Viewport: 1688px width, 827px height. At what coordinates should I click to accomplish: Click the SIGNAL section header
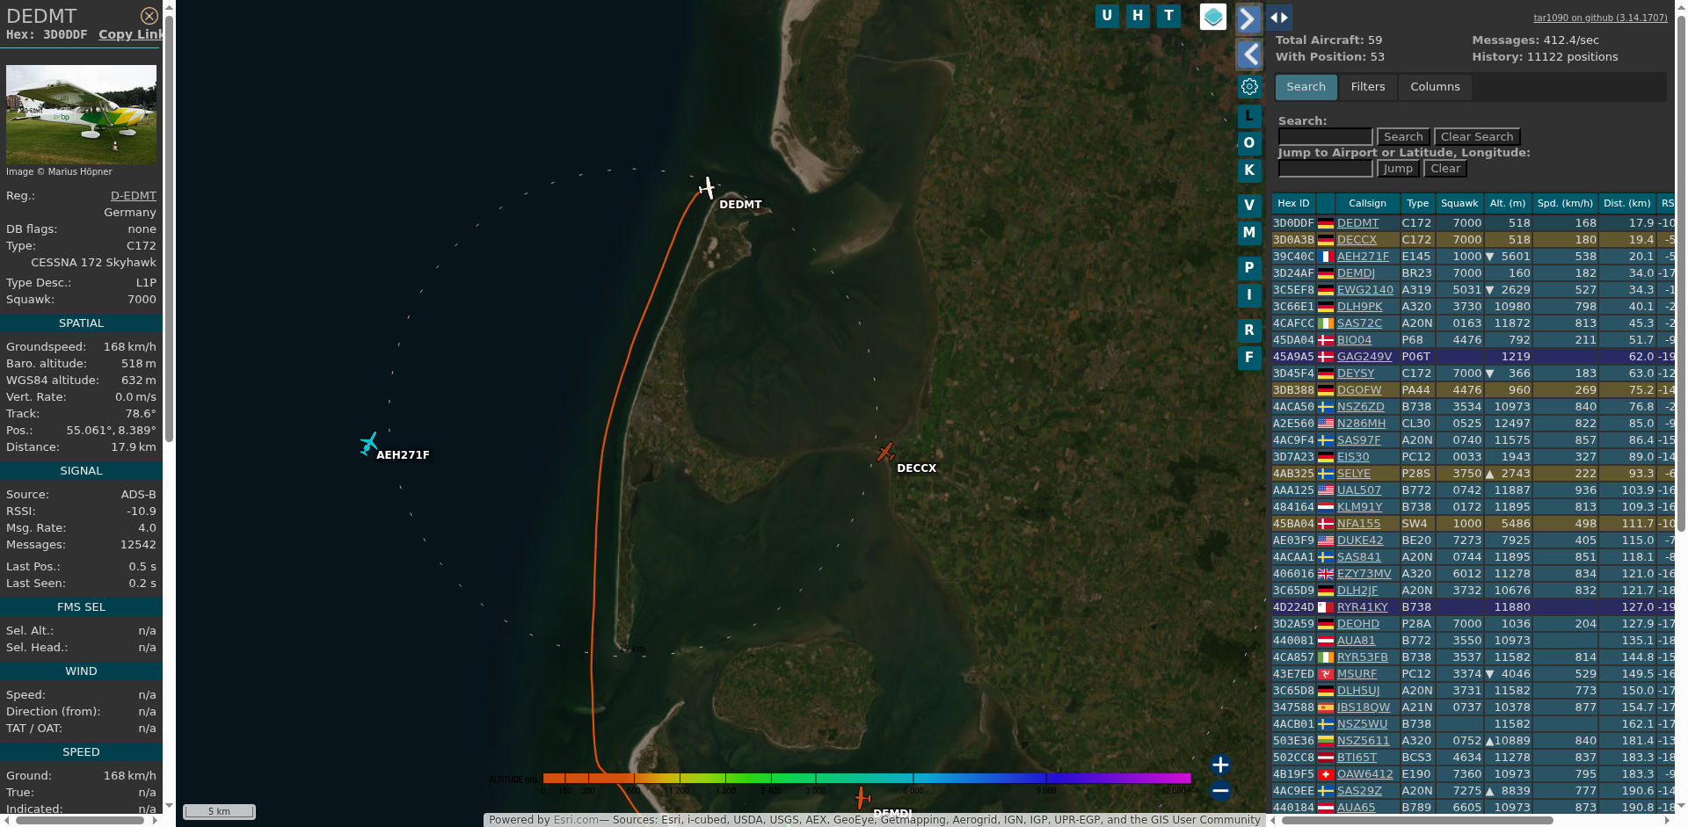(81, 471)
